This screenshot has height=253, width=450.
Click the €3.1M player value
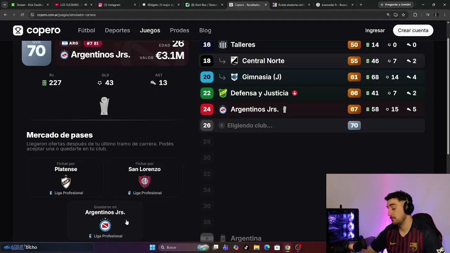170,56
